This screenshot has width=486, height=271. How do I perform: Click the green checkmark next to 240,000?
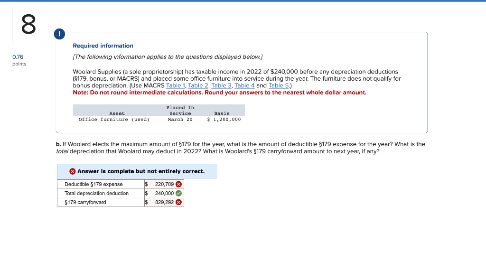178,193
